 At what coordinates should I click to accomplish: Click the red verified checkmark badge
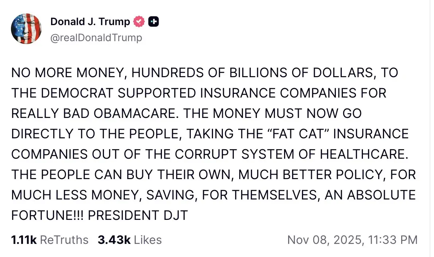point(139,21)
